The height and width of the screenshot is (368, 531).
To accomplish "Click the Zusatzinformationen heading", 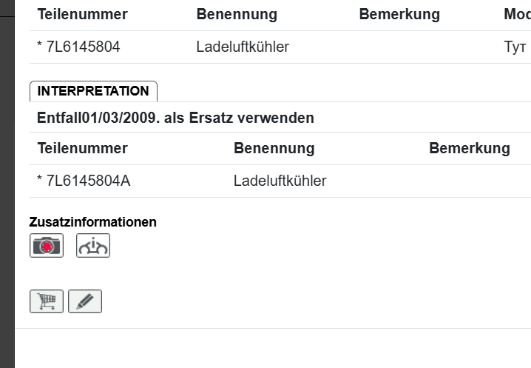I will tap(93, 221).
